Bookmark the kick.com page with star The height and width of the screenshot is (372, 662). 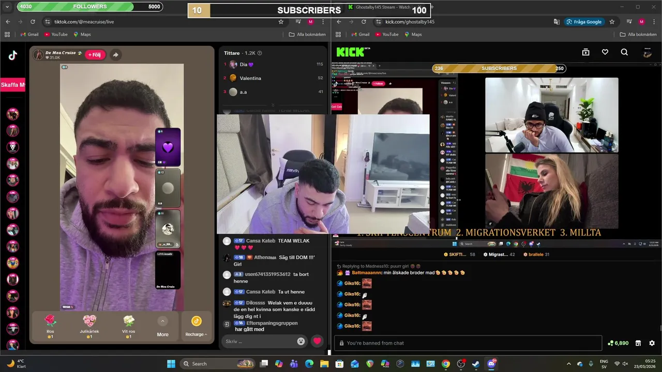tap(612, 22)
